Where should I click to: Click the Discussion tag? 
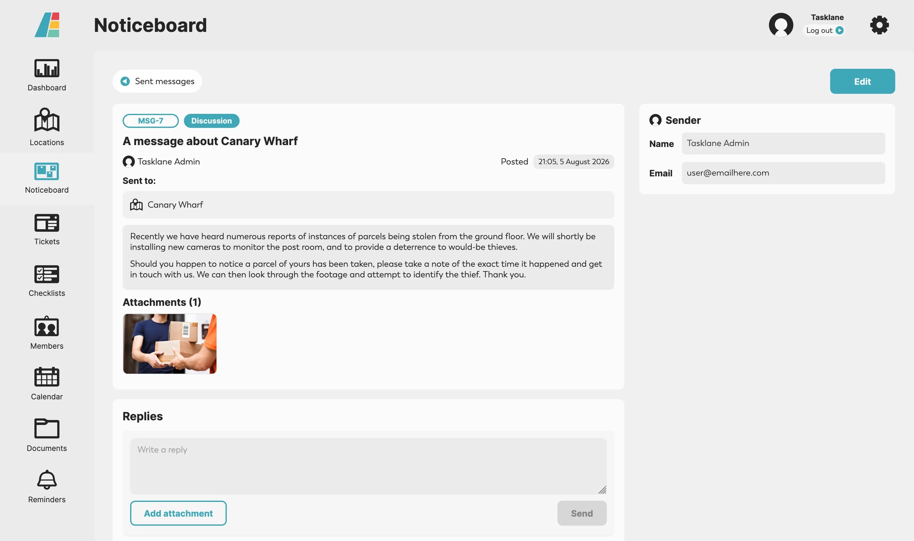click(x=211, y=121)
